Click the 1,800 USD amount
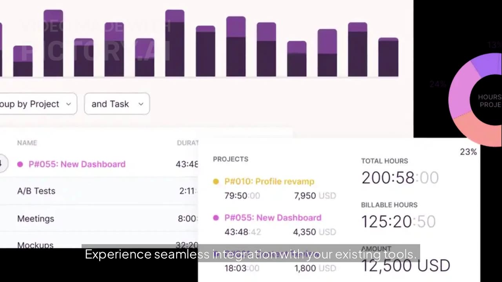This screenshot has height=282, width=502. pyautogui.click(x=315, y=268)
